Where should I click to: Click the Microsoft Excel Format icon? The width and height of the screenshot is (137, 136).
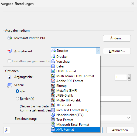pos(53,124)
